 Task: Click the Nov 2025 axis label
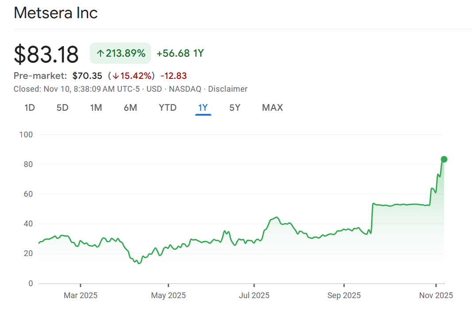click(436, 295)
